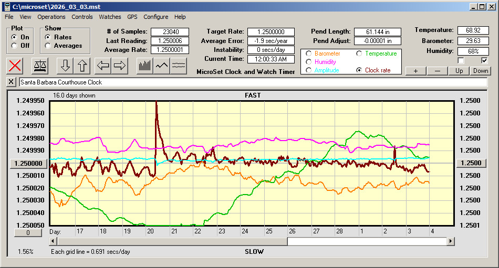Click the red X cancel icon
499x268 pixels.
(x=15, y=66)
